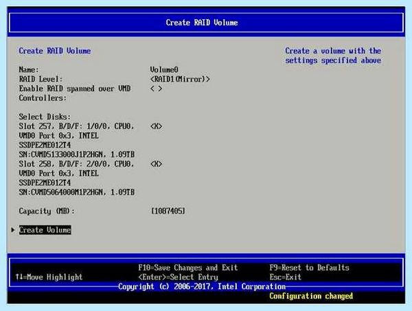Click the Create RAID Volume title bar

tap(206, 23)
